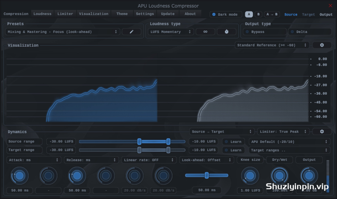Screen dimensions: 337x199
Task: Click the stopwatch timer icon
Action: coord(226,32)
